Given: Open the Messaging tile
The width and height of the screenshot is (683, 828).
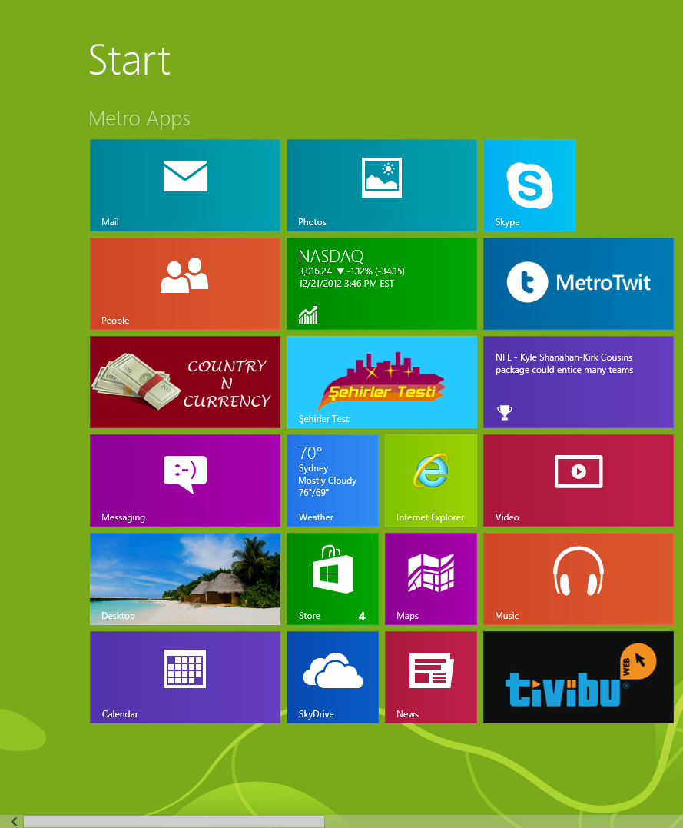Looking at the screenshot, I should tap(184, 481).
